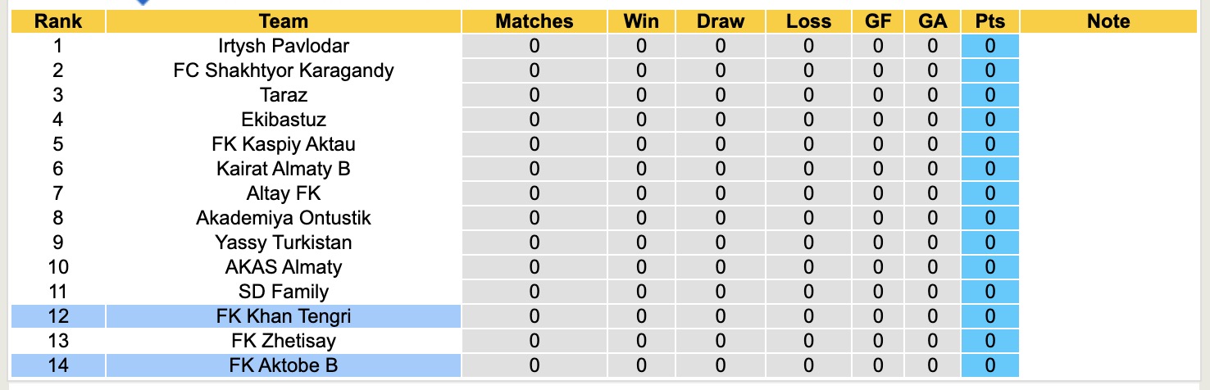Click the FK Kaspiy Aktau team
The width and height of the screenshot is (1210, 390).
(x=284, y=144)
